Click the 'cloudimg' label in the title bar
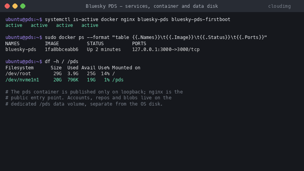Screen dimensions: 304x171 tap(279, 6)
